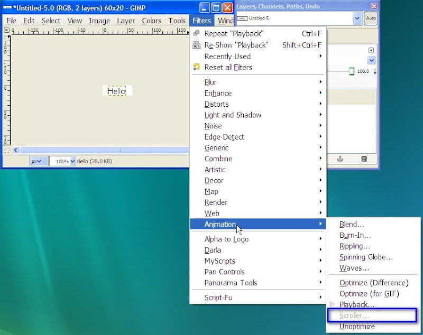Select Unoptimize animation entry

[x=373, y=327]
